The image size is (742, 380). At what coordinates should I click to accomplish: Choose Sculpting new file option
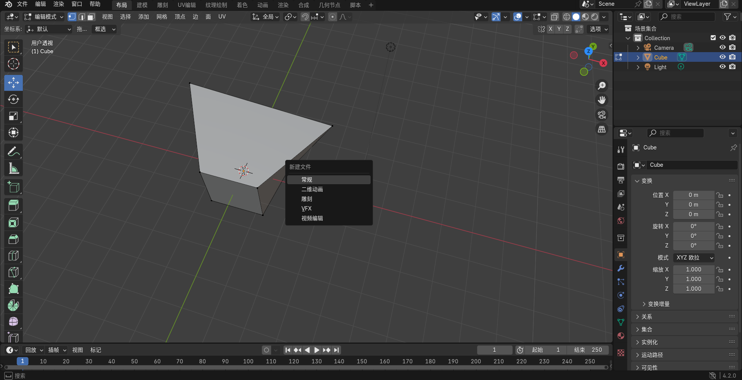329,199
